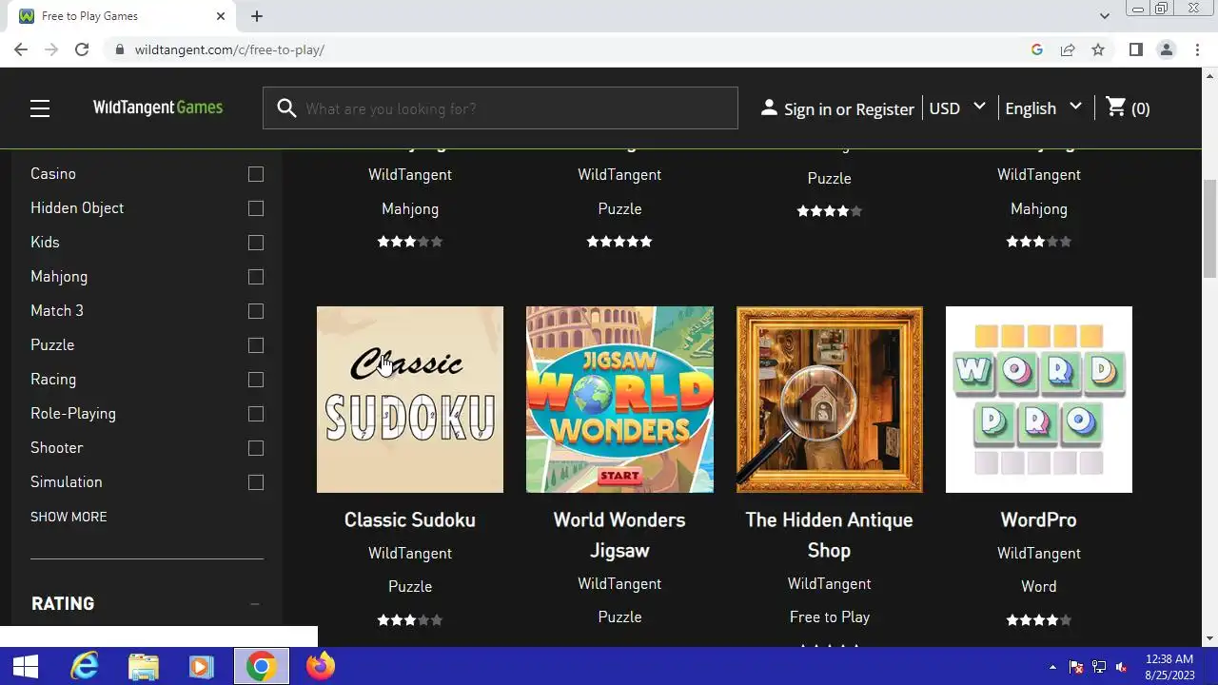Click Free to Play under Hidden Antique Shop

point(830,616)
